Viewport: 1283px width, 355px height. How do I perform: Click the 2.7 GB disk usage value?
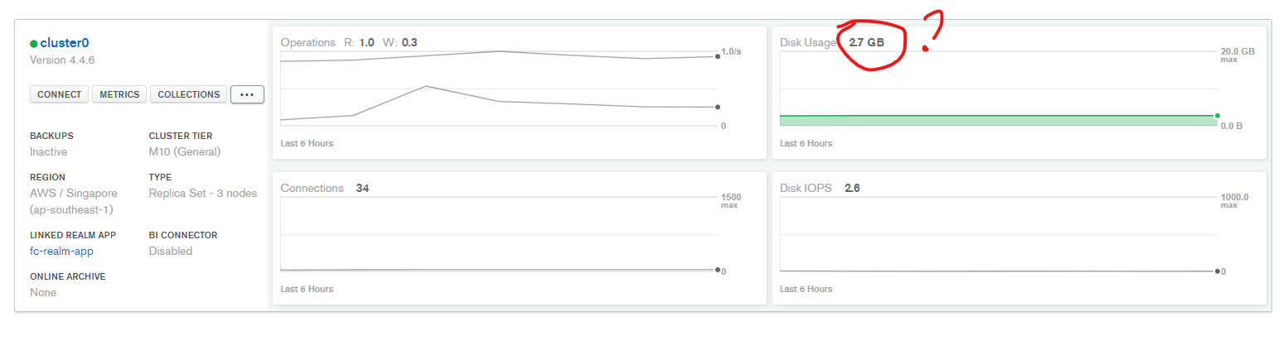pyautogui.click(x=866, y=41)
